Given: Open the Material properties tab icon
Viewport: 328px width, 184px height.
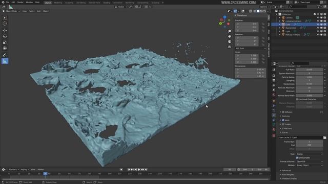Looking at the screenshot, I should pos(274,129).
